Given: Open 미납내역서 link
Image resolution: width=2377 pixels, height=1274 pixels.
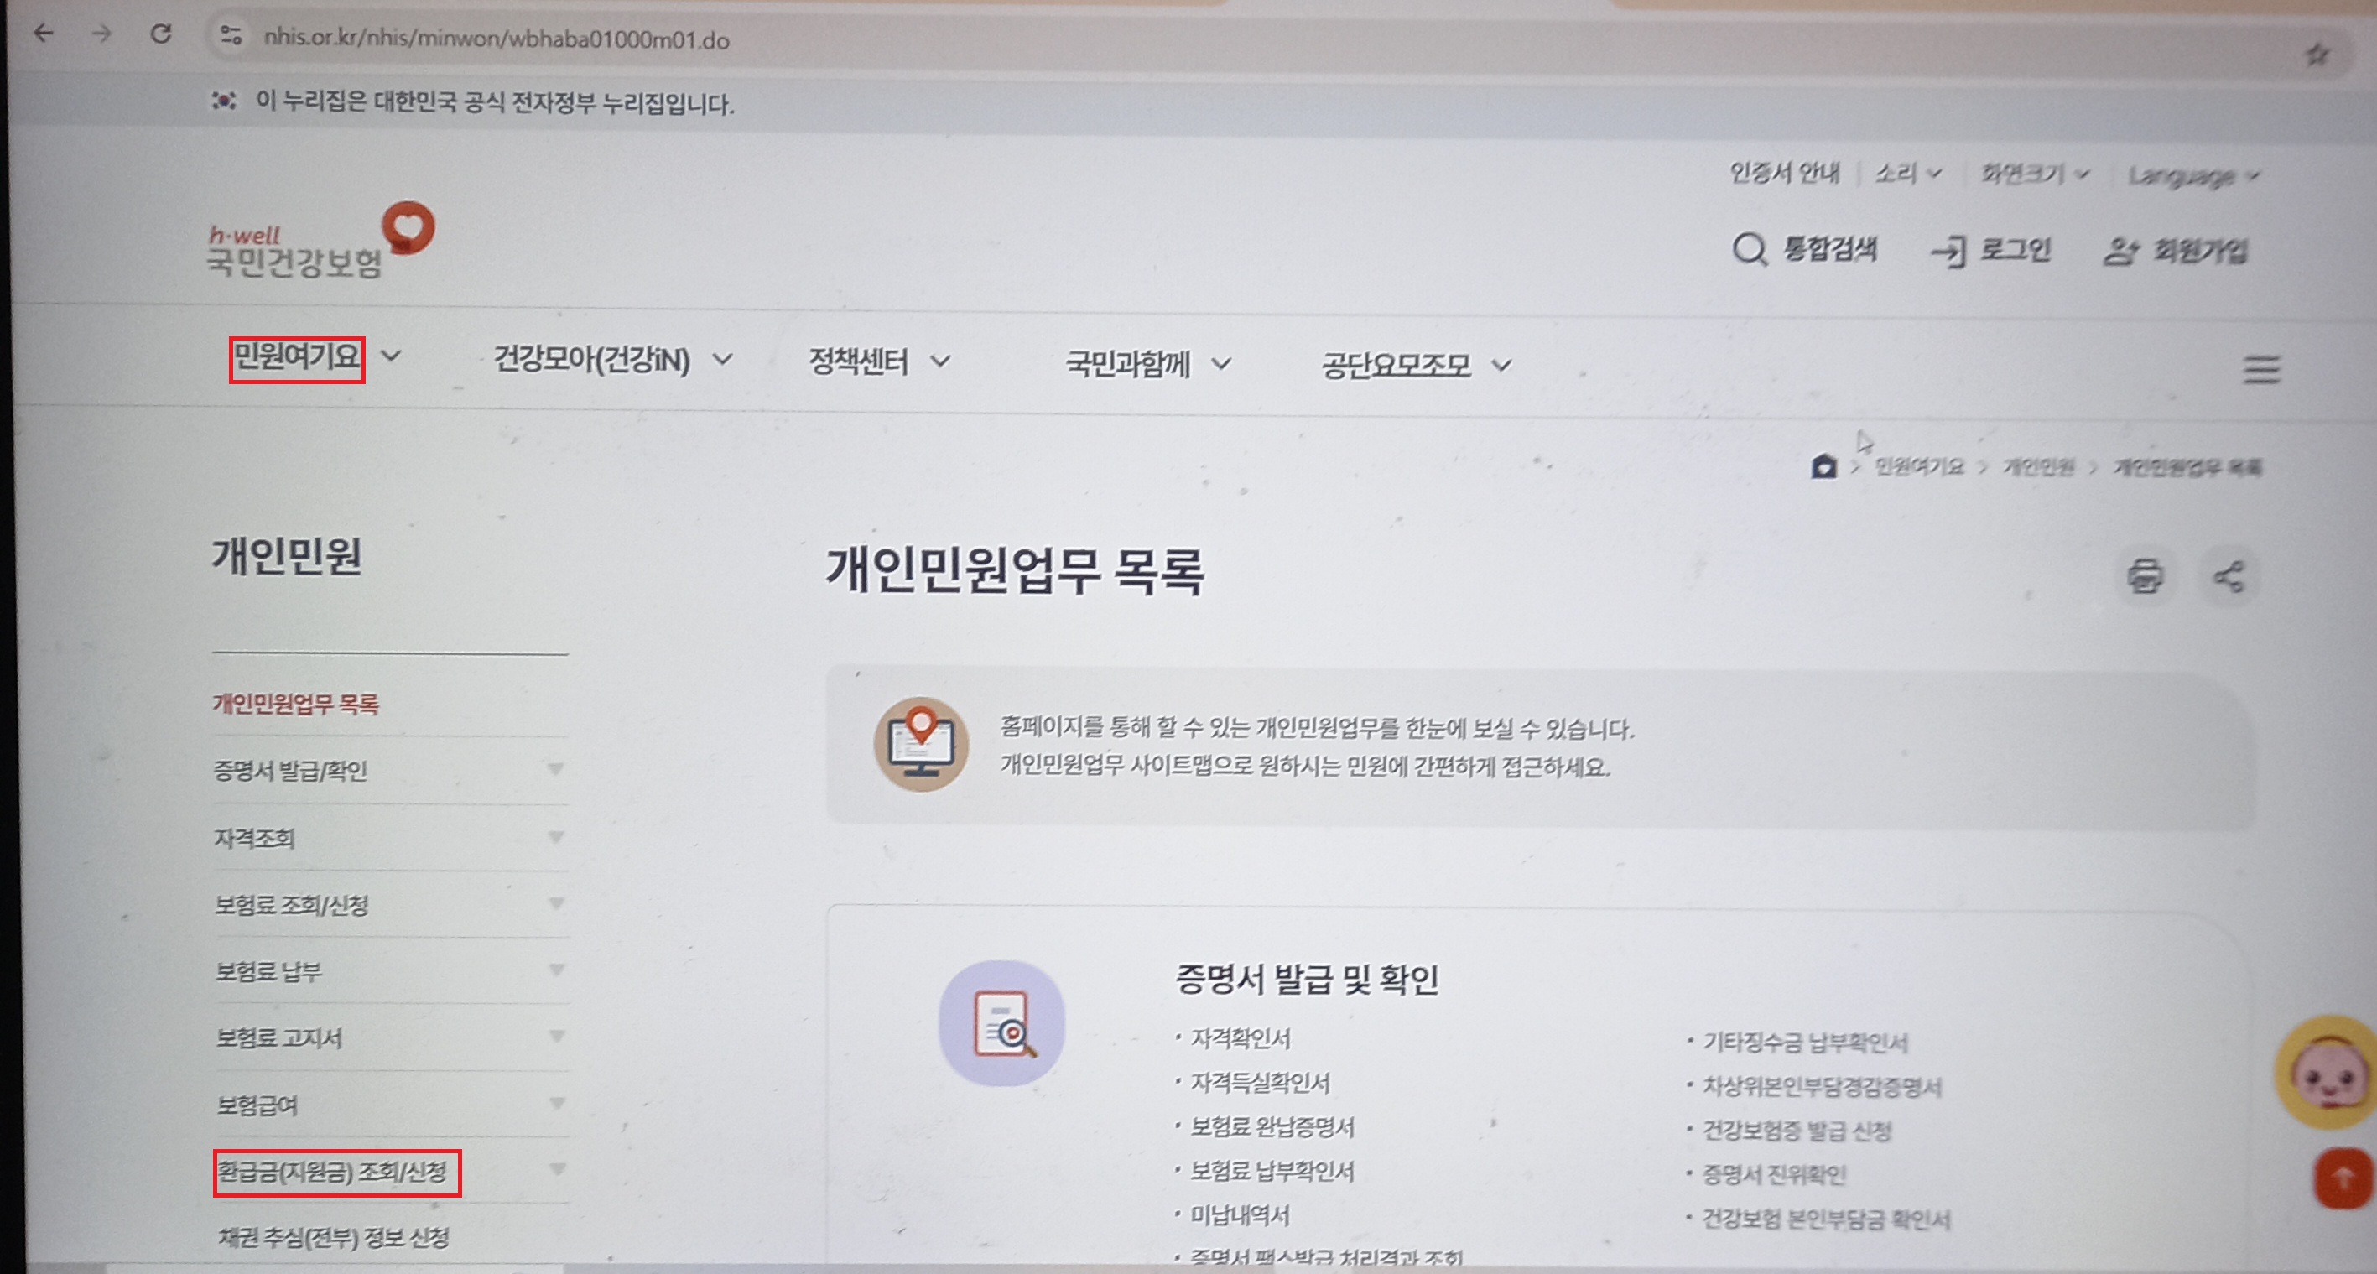Looking at the screenshot, I should (1240, 1215).
